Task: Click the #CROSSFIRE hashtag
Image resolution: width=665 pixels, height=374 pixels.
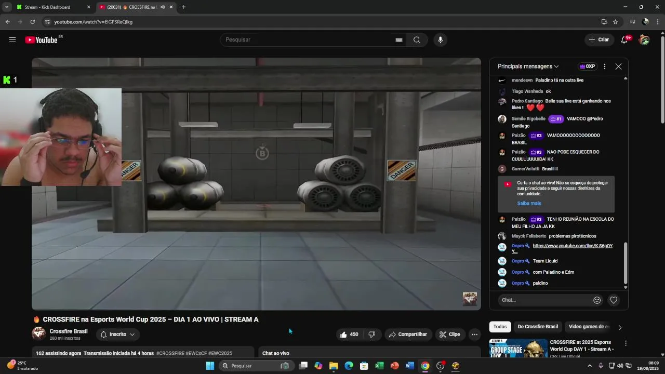Action: pos(170,353)
